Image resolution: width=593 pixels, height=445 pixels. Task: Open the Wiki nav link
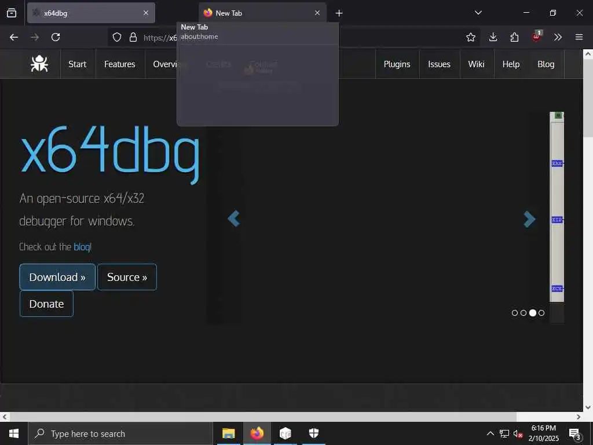point(477,64)
